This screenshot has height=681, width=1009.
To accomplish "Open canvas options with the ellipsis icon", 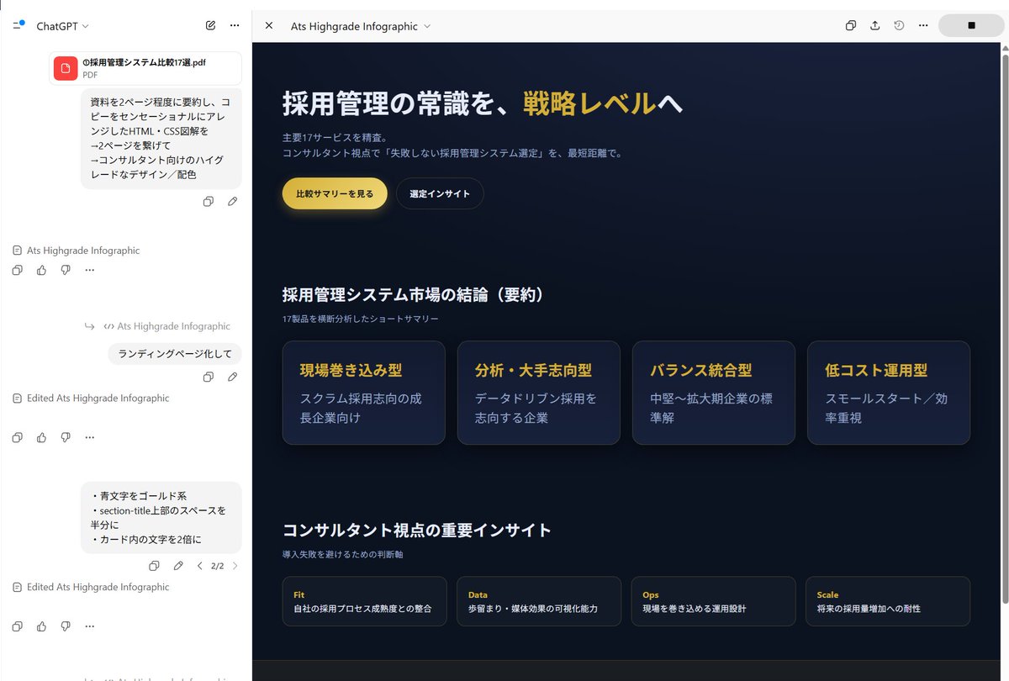I will [922, 25].
